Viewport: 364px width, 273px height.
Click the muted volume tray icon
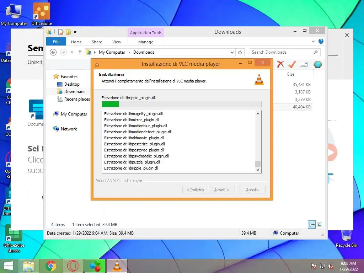[x=331, y=266]
